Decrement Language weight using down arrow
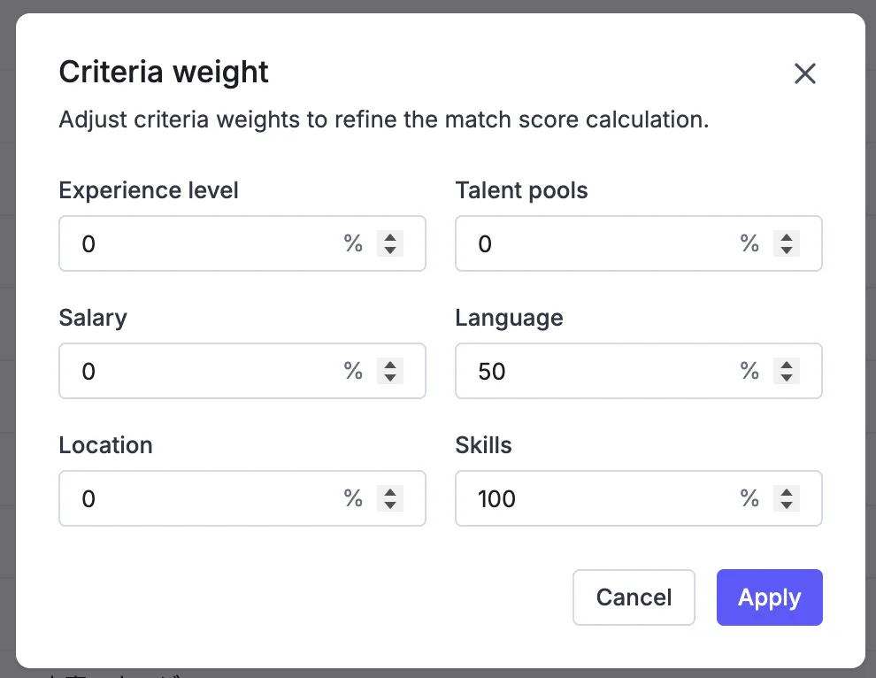The width and height of the screenshot is (876, 678). 787,378
